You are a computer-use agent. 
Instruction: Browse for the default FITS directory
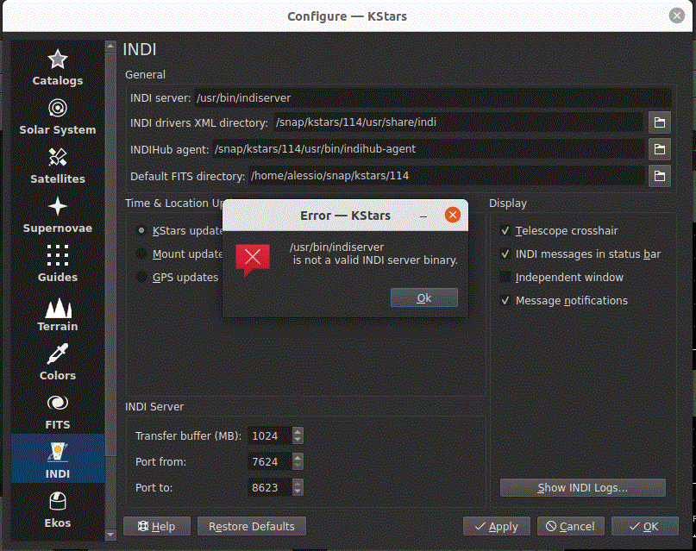coord(660,176)
